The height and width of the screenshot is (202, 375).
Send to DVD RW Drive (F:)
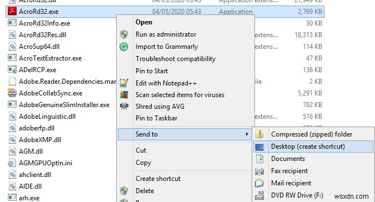pyautogui.click(x=297, y=195)
